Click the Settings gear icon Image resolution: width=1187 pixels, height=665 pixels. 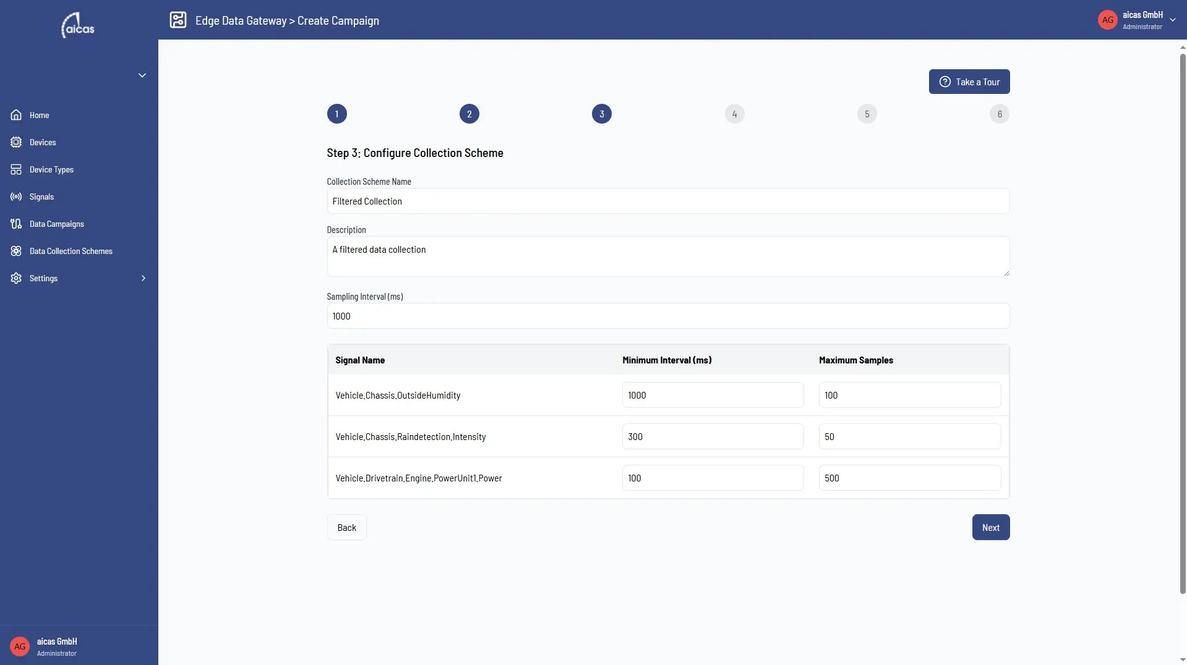pyautogui.click(x=16, y=278)
